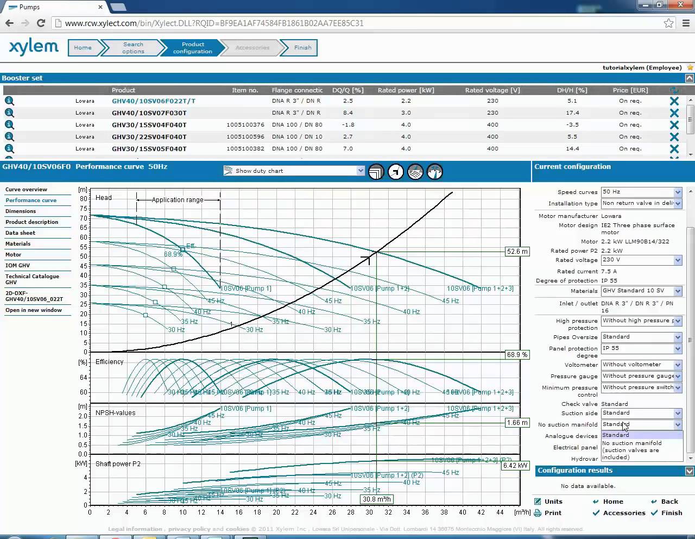The image size is (695, 539).
Task: Open Data sheet in the side menu
Action: pyautogui.click(x=20, y=233)
